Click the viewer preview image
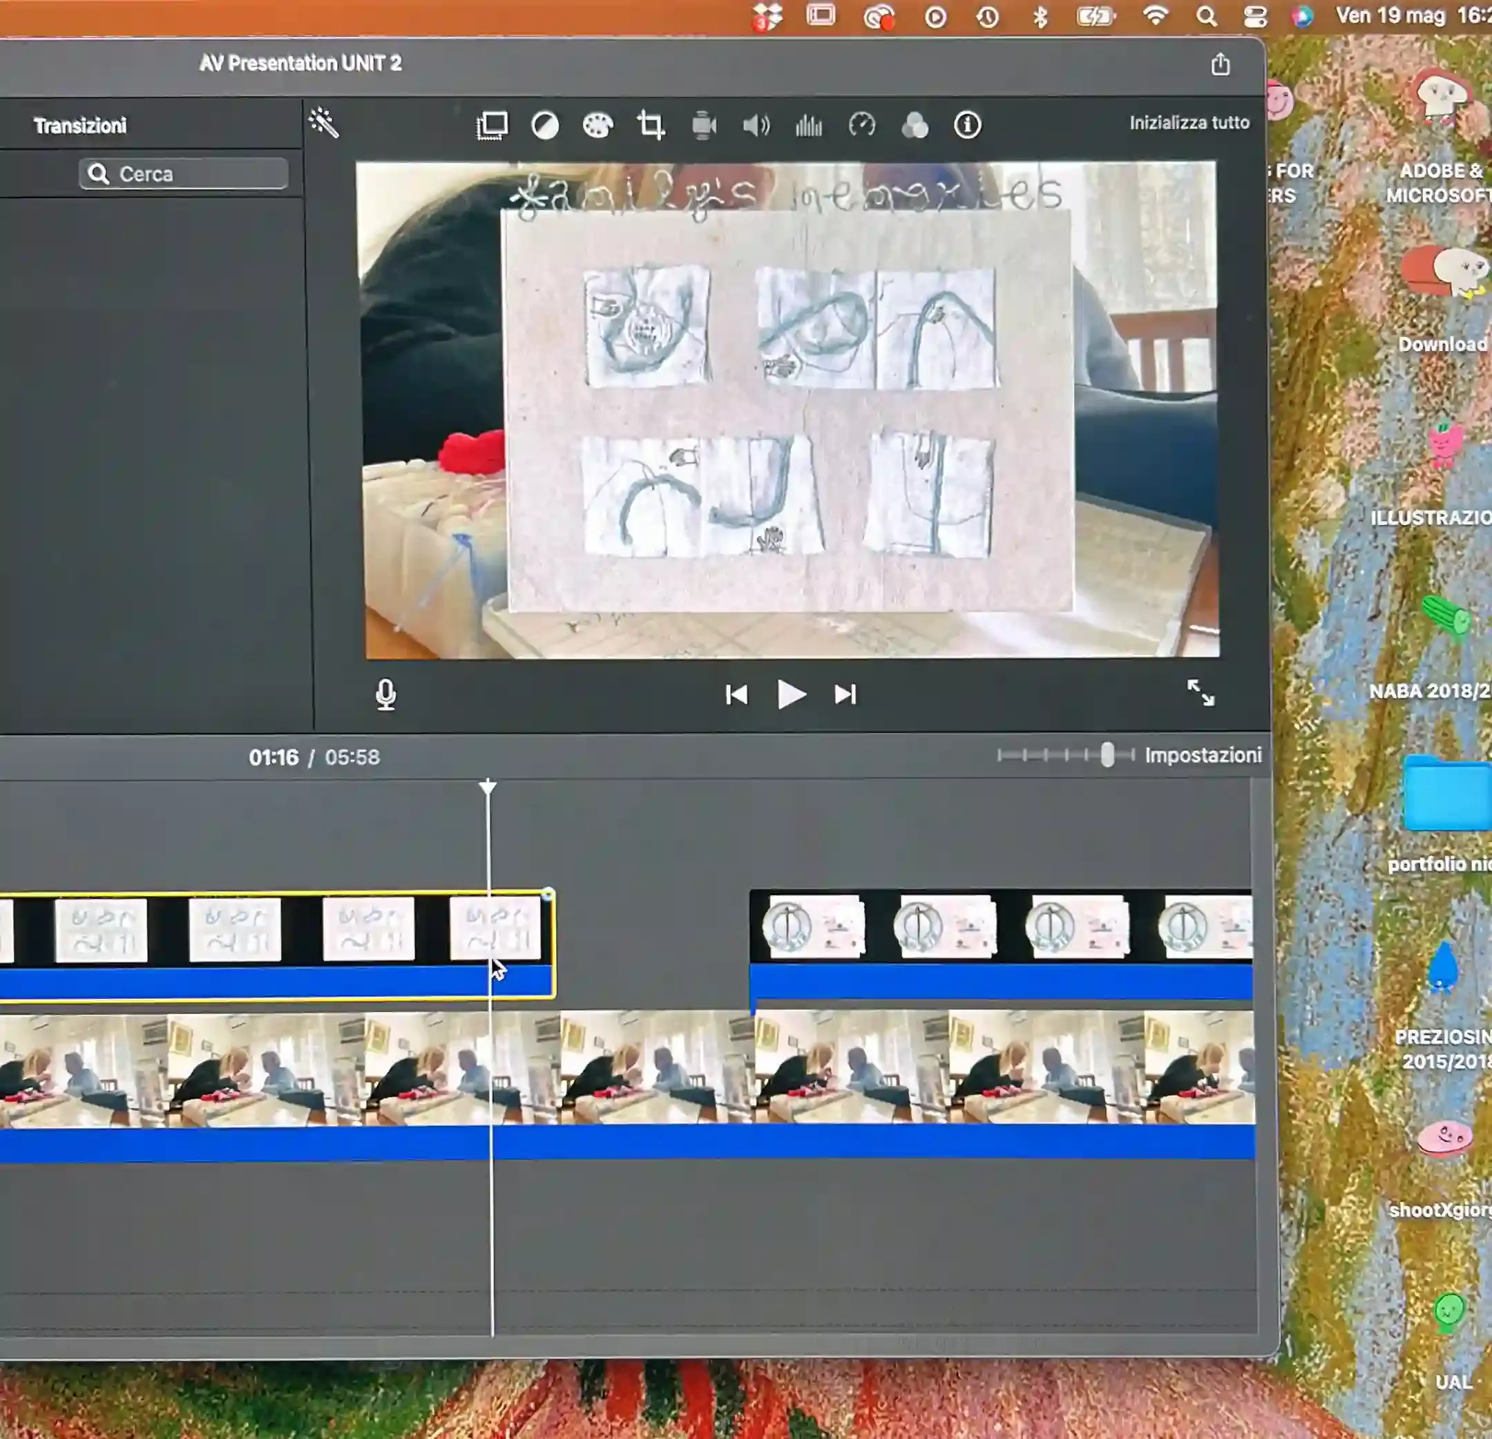The image size is (1492, 1439). pyautogui.click(x=788, y=410)
